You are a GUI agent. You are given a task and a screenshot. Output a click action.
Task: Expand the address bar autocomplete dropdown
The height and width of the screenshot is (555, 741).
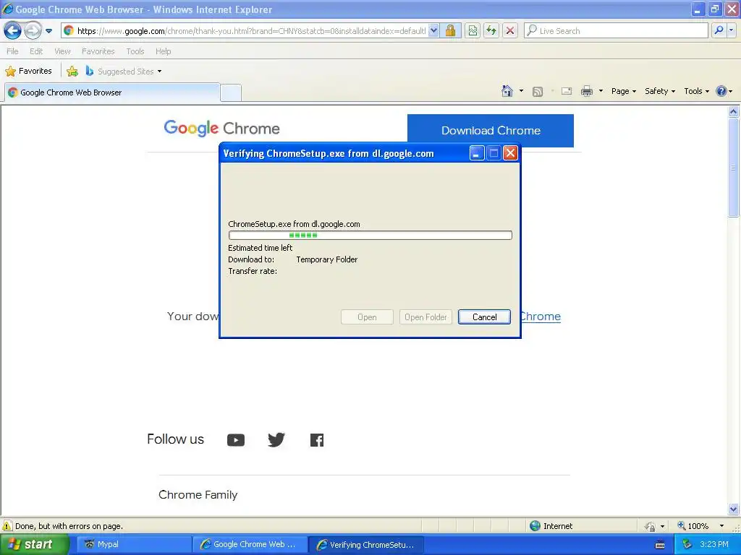click(x=433, y=31)
